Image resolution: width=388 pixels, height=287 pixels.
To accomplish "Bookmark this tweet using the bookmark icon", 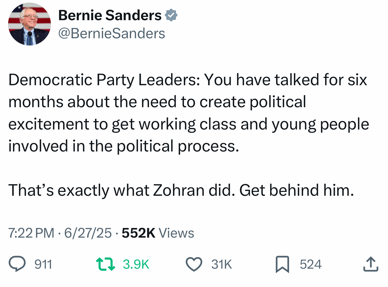I will tap(282, 264).
